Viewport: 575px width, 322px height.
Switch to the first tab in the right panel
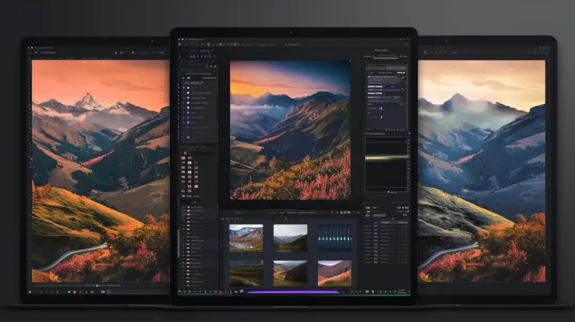368,56
